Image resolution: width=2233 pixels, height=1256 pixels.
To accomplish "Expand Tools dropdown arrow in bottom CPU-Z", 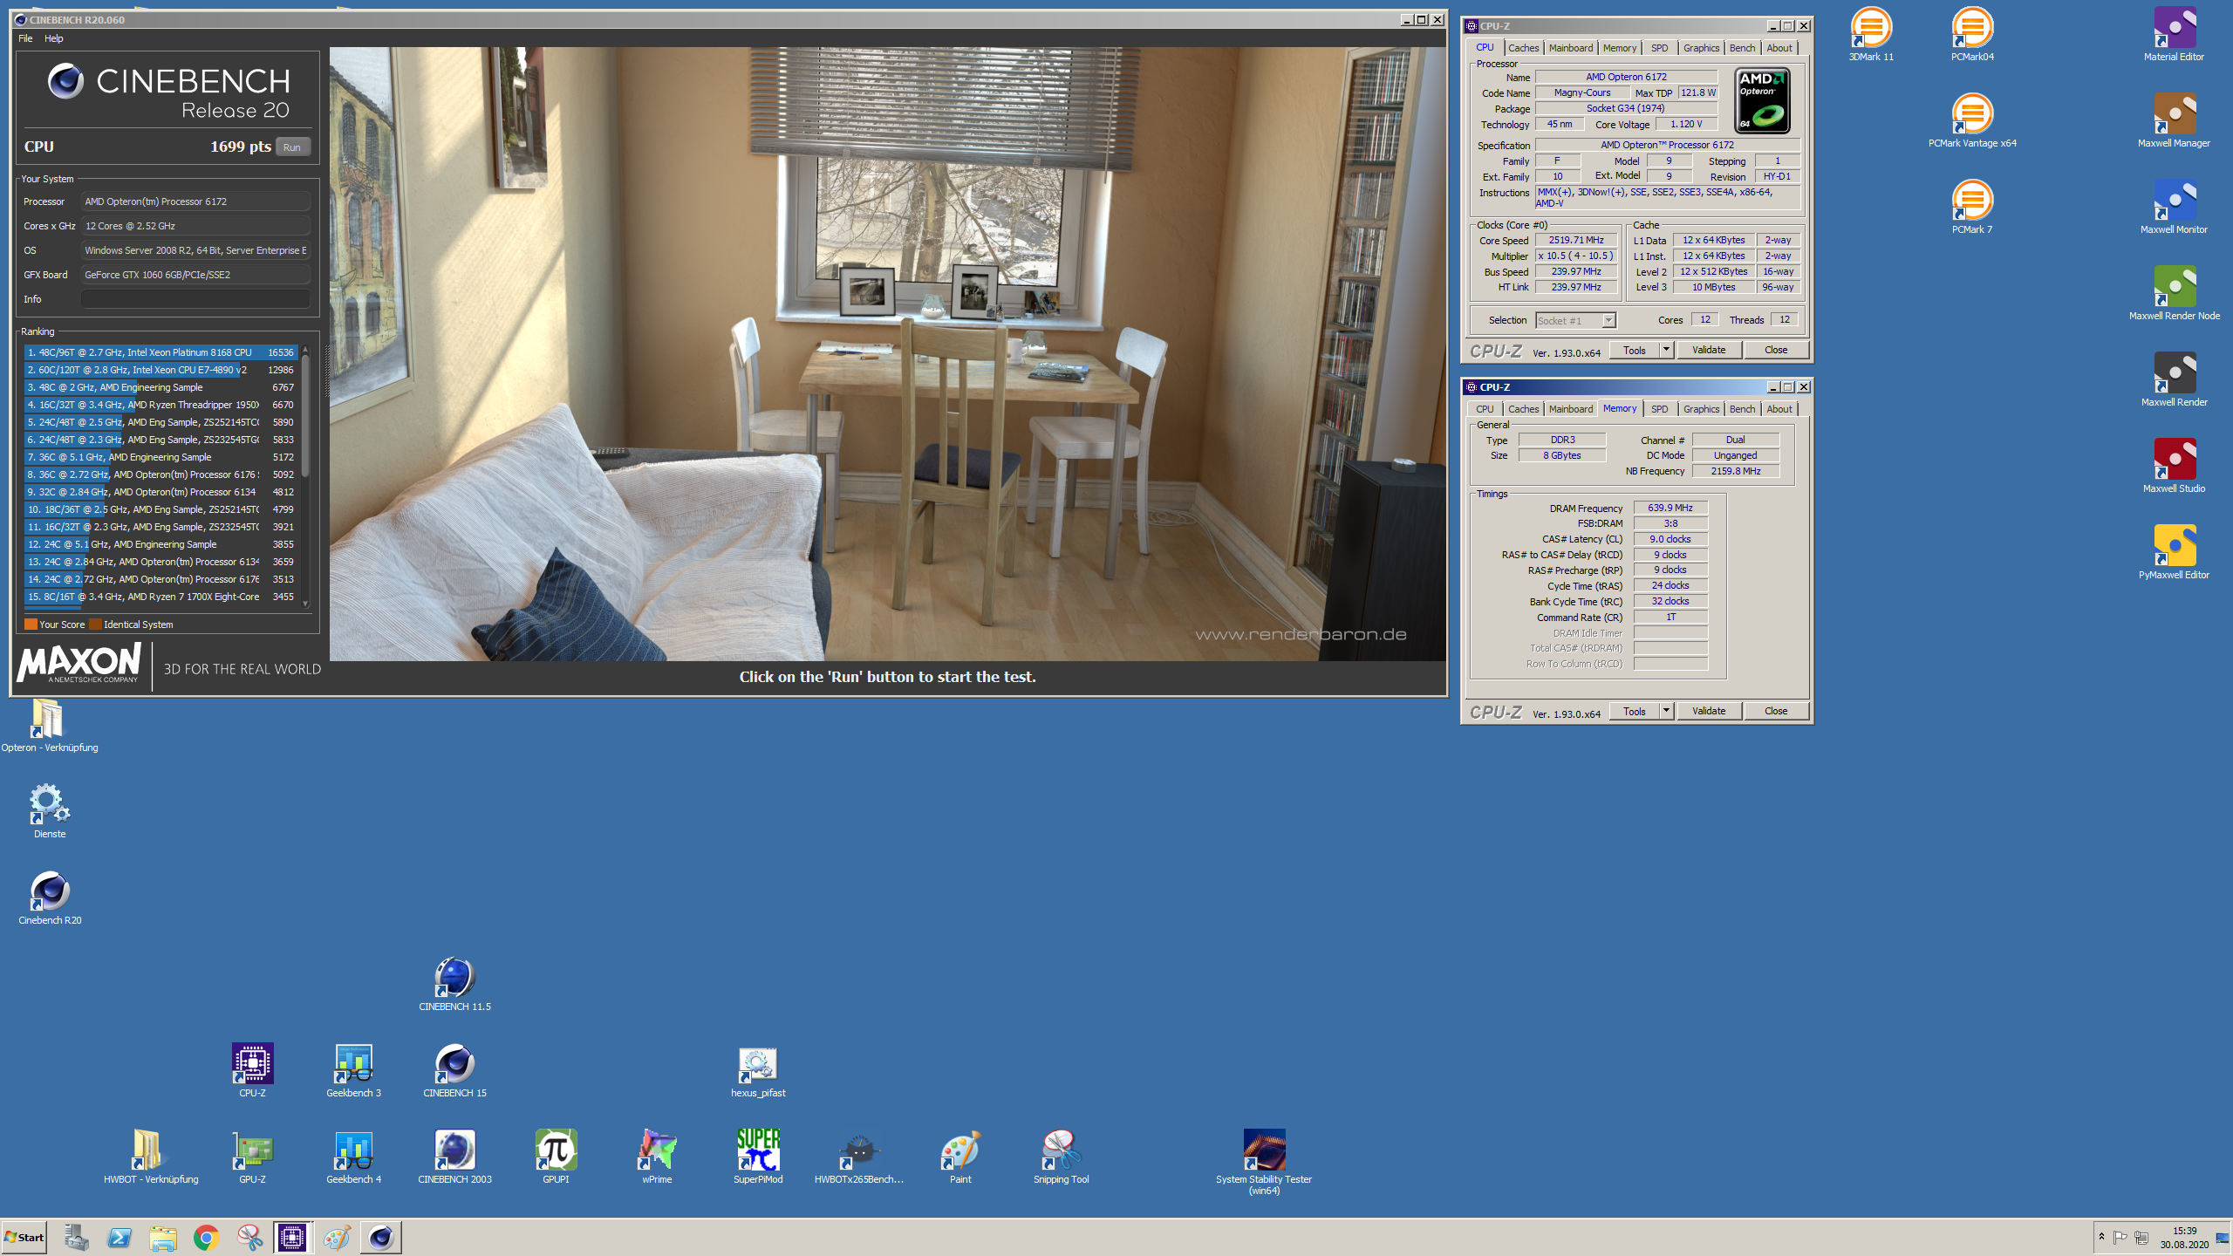I will (x=1666, y=711).
